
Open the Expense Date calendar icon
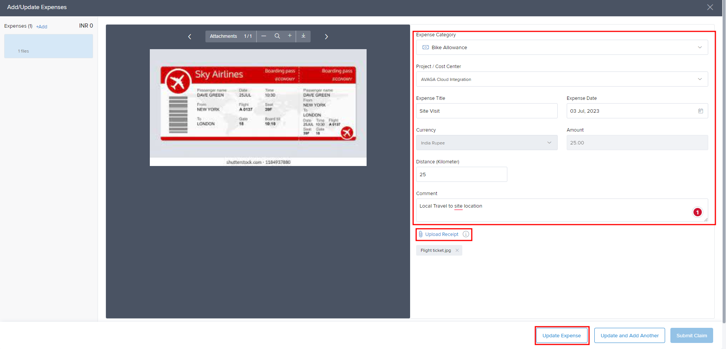[x=700, y=111]
